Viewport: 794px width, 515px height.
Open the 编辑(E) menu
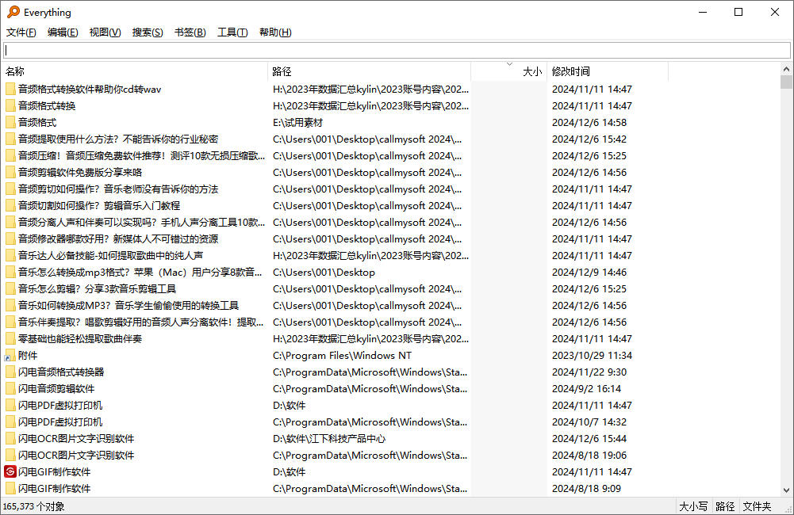point(63,32)
